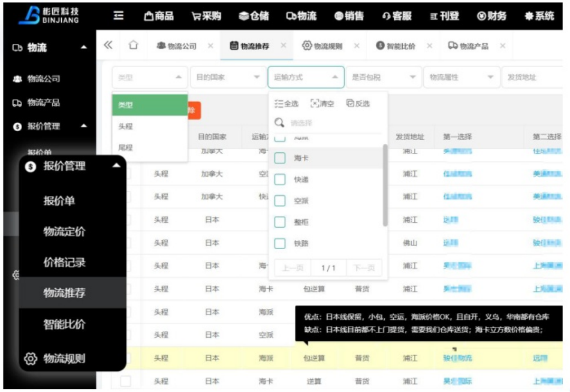Viewport: 570px width, 392px height.
Task: Click the Binjiang logo icon
Action: (x=30, y=15)
